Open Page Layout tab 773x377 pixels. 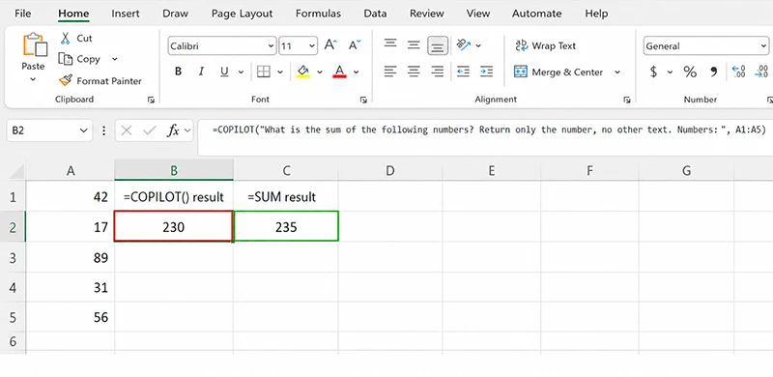(243, 14)
